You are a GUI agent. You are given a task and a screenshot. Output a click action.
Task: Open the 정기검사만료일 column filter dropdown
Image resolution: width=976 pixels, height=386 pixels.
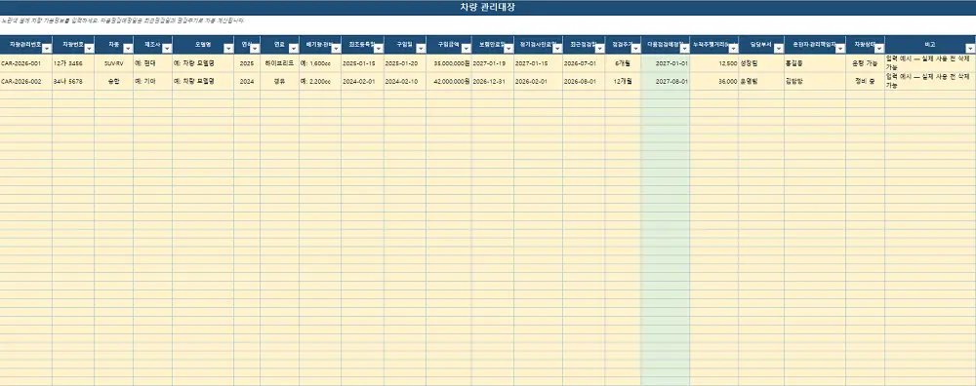(557, 48)
